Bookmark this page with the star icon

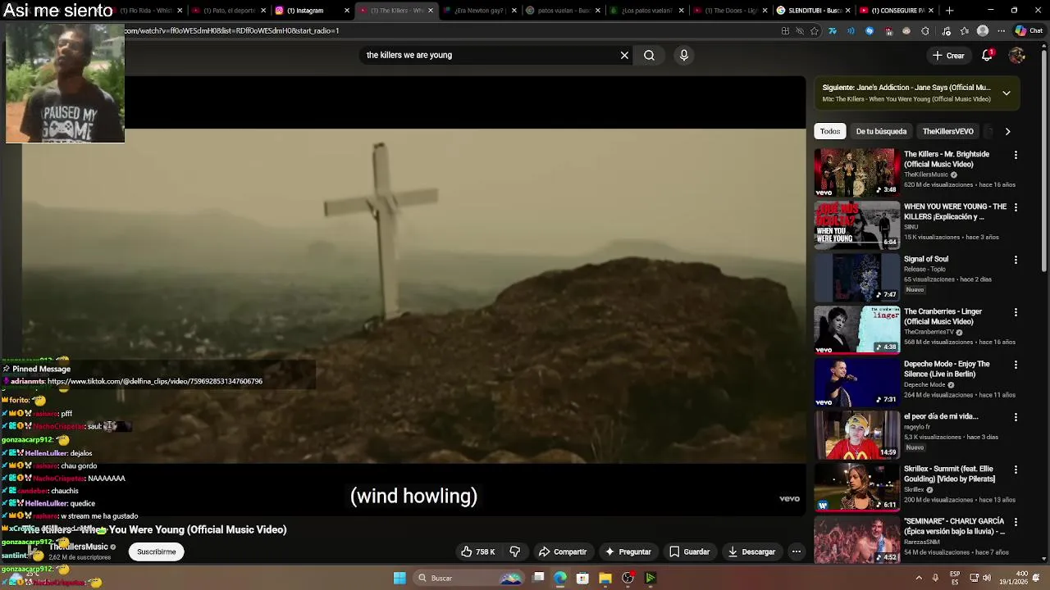815,31
